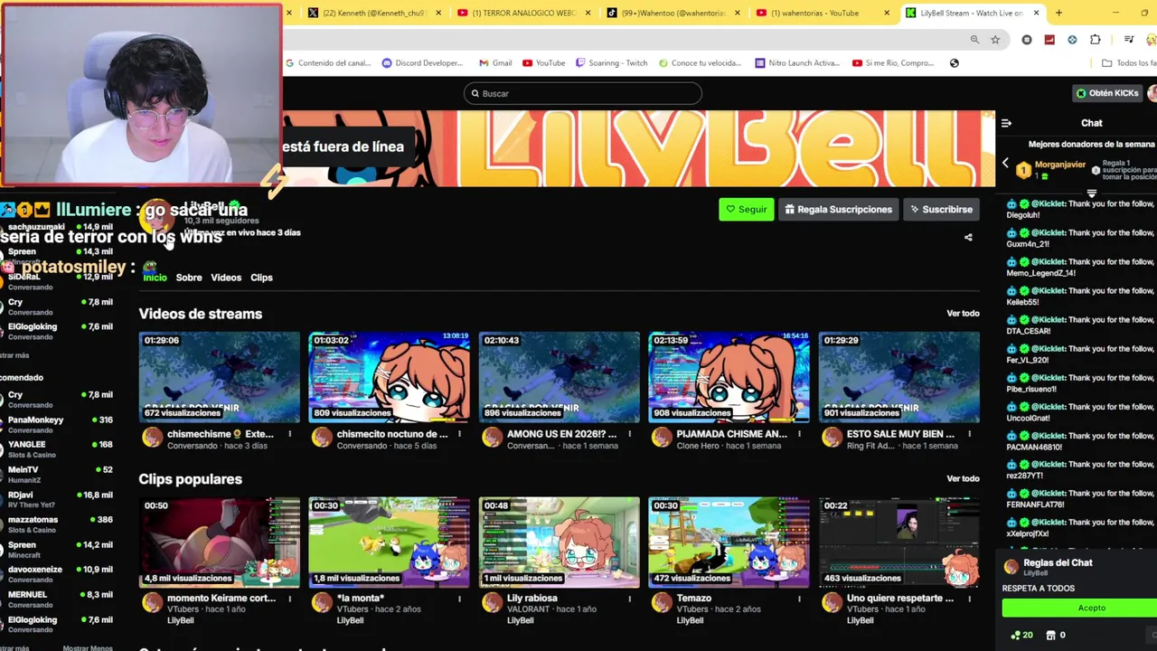The width and height of the screenshot is (1157, 651).
Task: Open a new browser tab
Action: pos(1058,13)
